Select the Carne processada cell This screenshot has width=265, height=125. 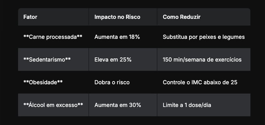[x=53, y=37]
